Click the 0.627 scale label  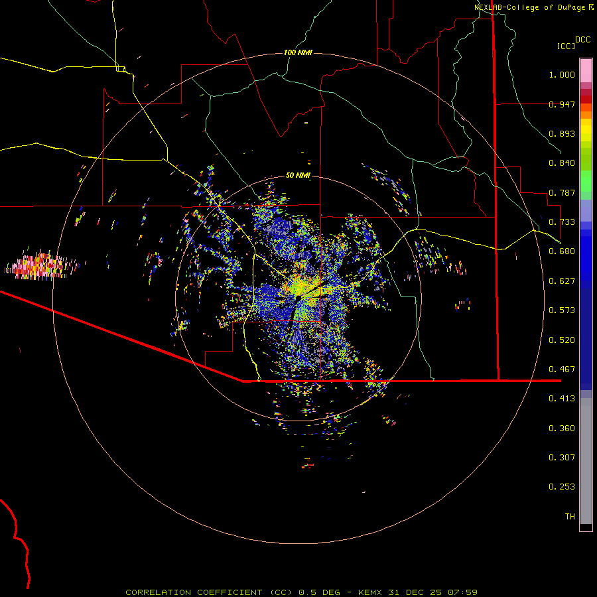[x=562, y=281]
